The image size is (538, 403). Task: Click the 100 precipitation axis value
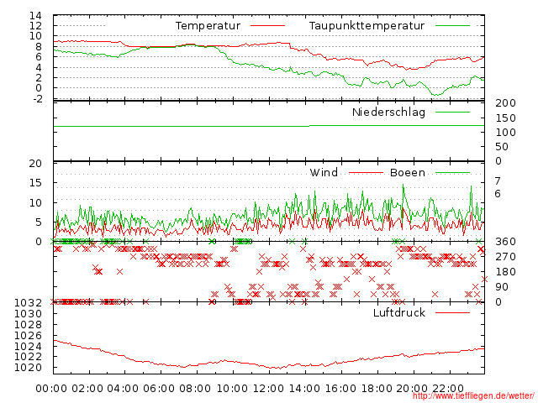(505, 133)
